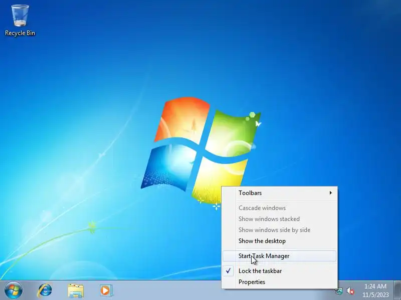Open taskbar Properties from context menu
This screenshot has width=401, height=300.
280,282
